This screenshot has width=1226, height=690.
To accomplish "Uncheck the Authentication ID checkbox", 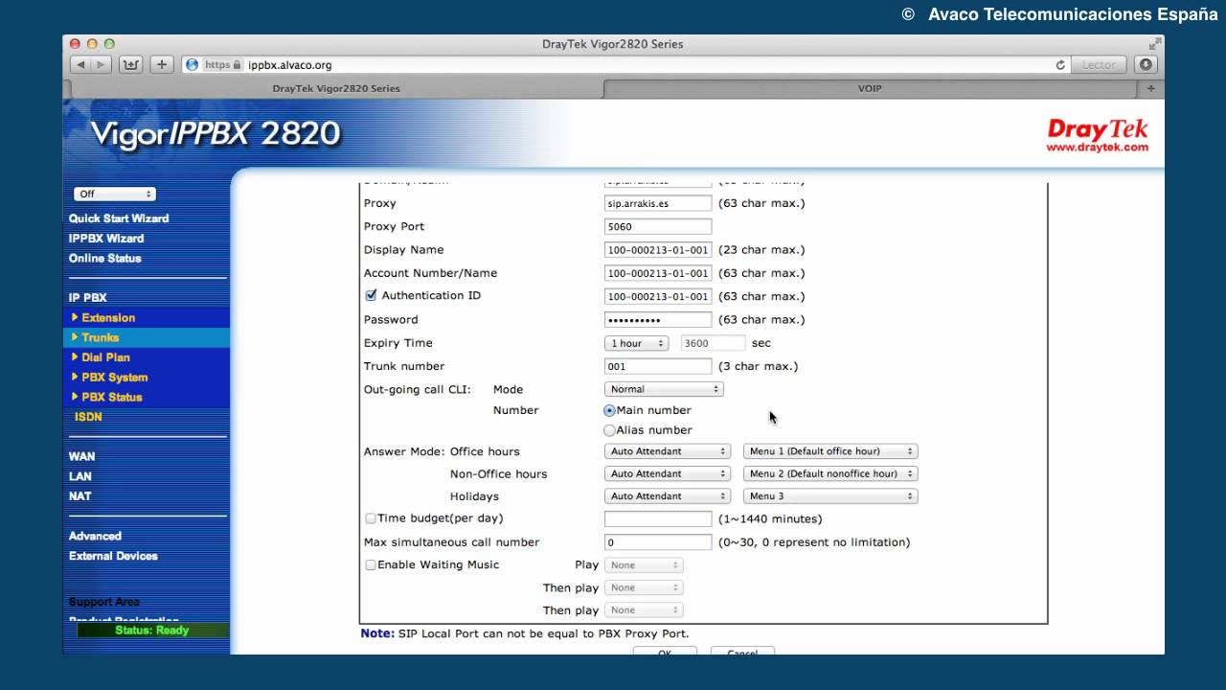I will click(x=371, y=295).
